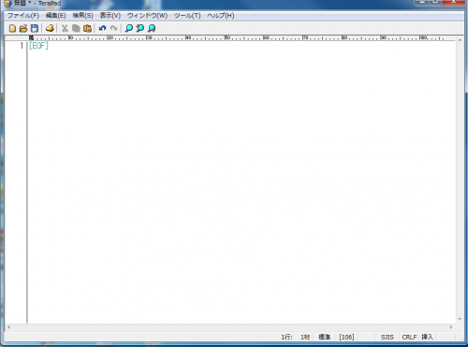The image size is (468, 347).
Task: Click the vertical scrollbar down arrow
Action: [x=460, y=319]
